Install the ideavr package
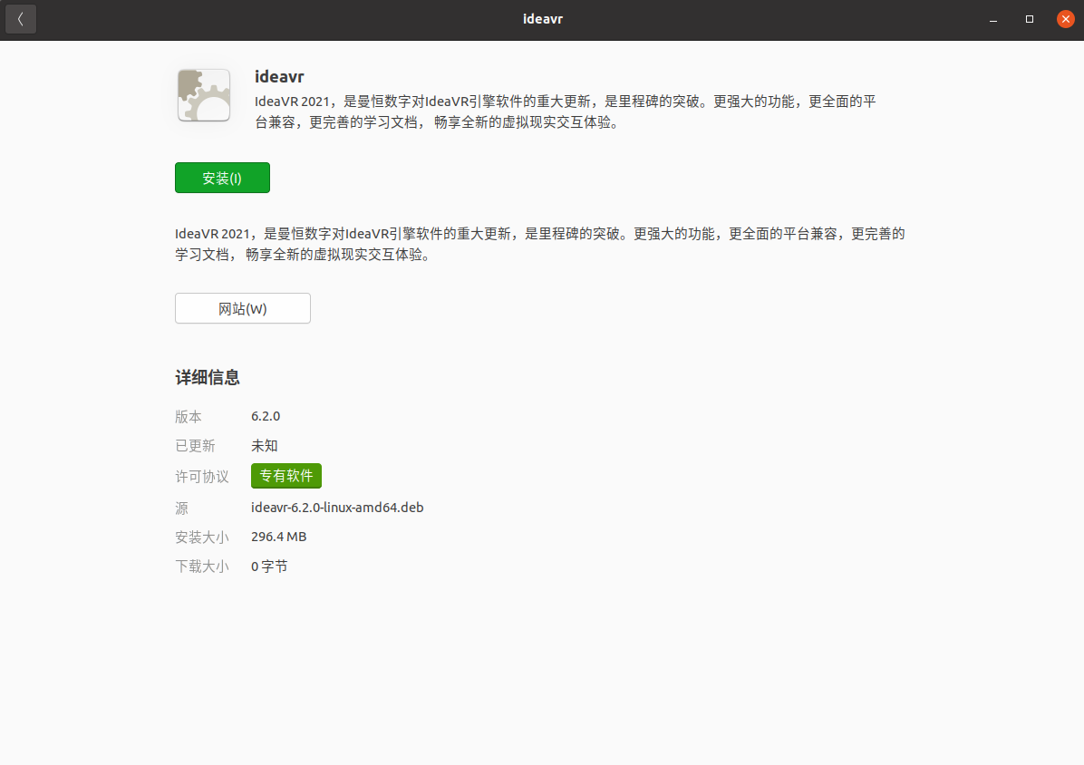1084x765 pixels. [x=222, y=178]
